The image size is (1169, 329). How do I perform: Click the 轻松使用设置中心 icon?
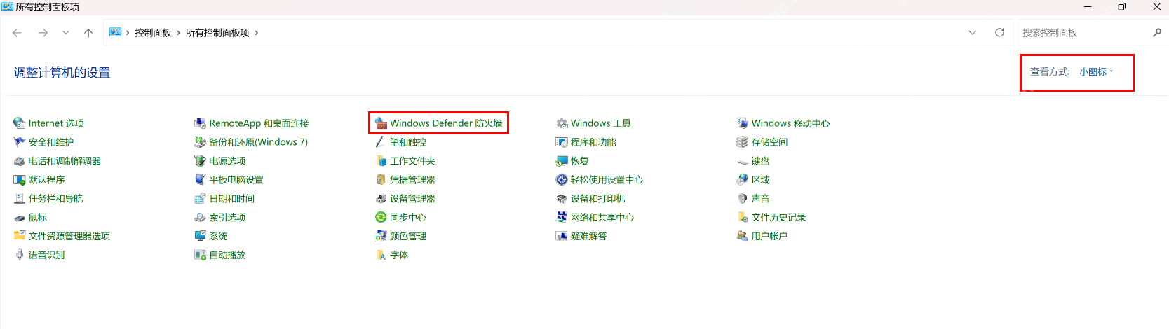(562, 180)
